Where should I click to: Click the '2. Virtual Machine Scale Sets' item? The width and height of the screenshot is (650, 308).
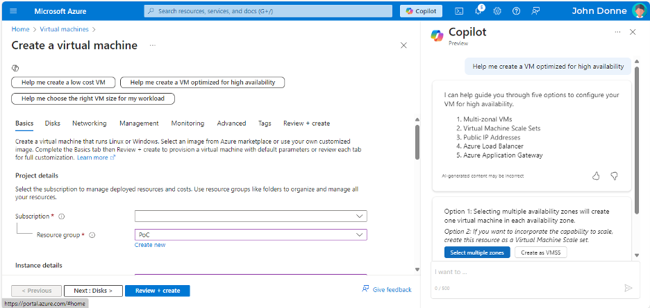pyautogui.click(x=498, y=128)
